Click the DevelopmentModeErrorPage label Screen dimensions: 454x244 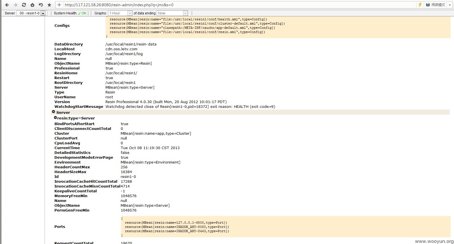pos(84,157)
